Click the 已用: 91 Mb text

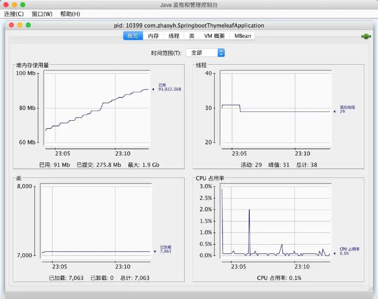[x=55, y=165]
